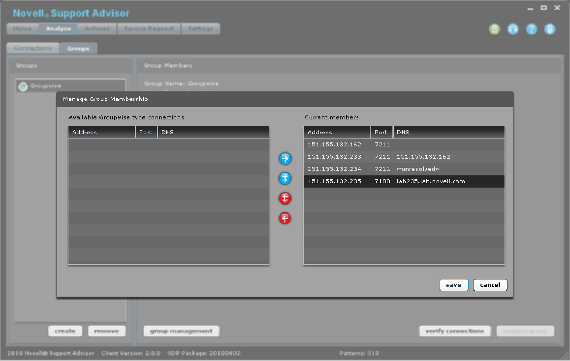
Task: Open help via the question mark icon
Action: click(532, 29)
